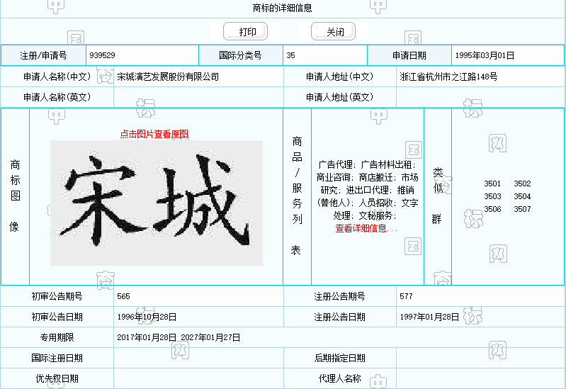Click the 宋城 trademark image
Image resolution: width=566 pixels, height=389 pixels.
pos(157,203)
